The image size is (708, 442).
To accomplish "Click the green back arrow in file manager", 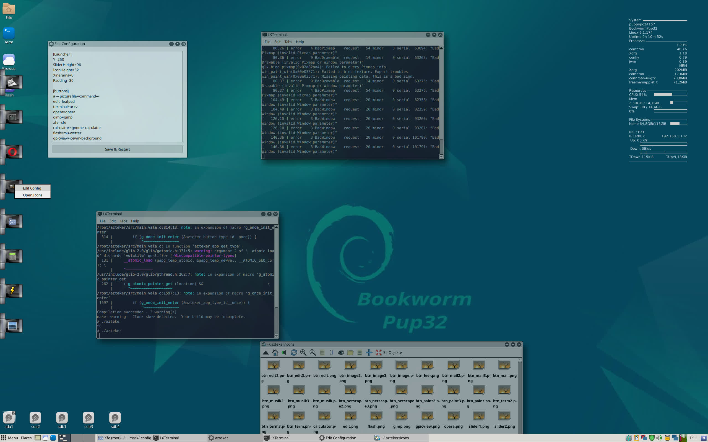I will coord(284,352).
